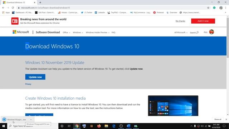The image size is (229, 129).
Task: Expand the All Microsoft dropdown
Action: coord(181,33)
